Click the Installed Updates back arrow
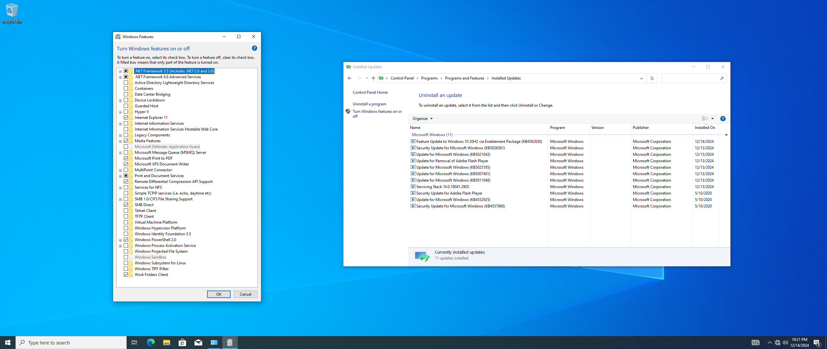This screenshot has width=827, height=349. 350,78
